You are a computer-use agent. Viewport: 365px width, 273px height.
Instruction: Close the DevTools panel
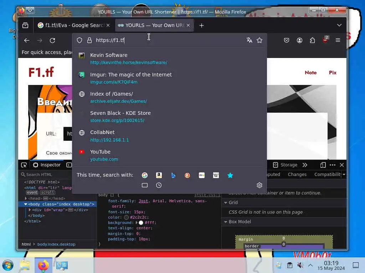coord(342,165)
